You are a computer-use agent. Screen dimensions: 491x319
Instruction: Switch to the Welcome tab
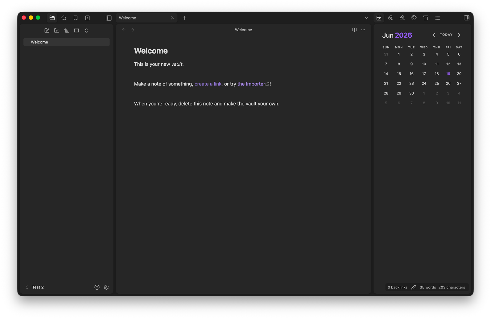[146, 18]
